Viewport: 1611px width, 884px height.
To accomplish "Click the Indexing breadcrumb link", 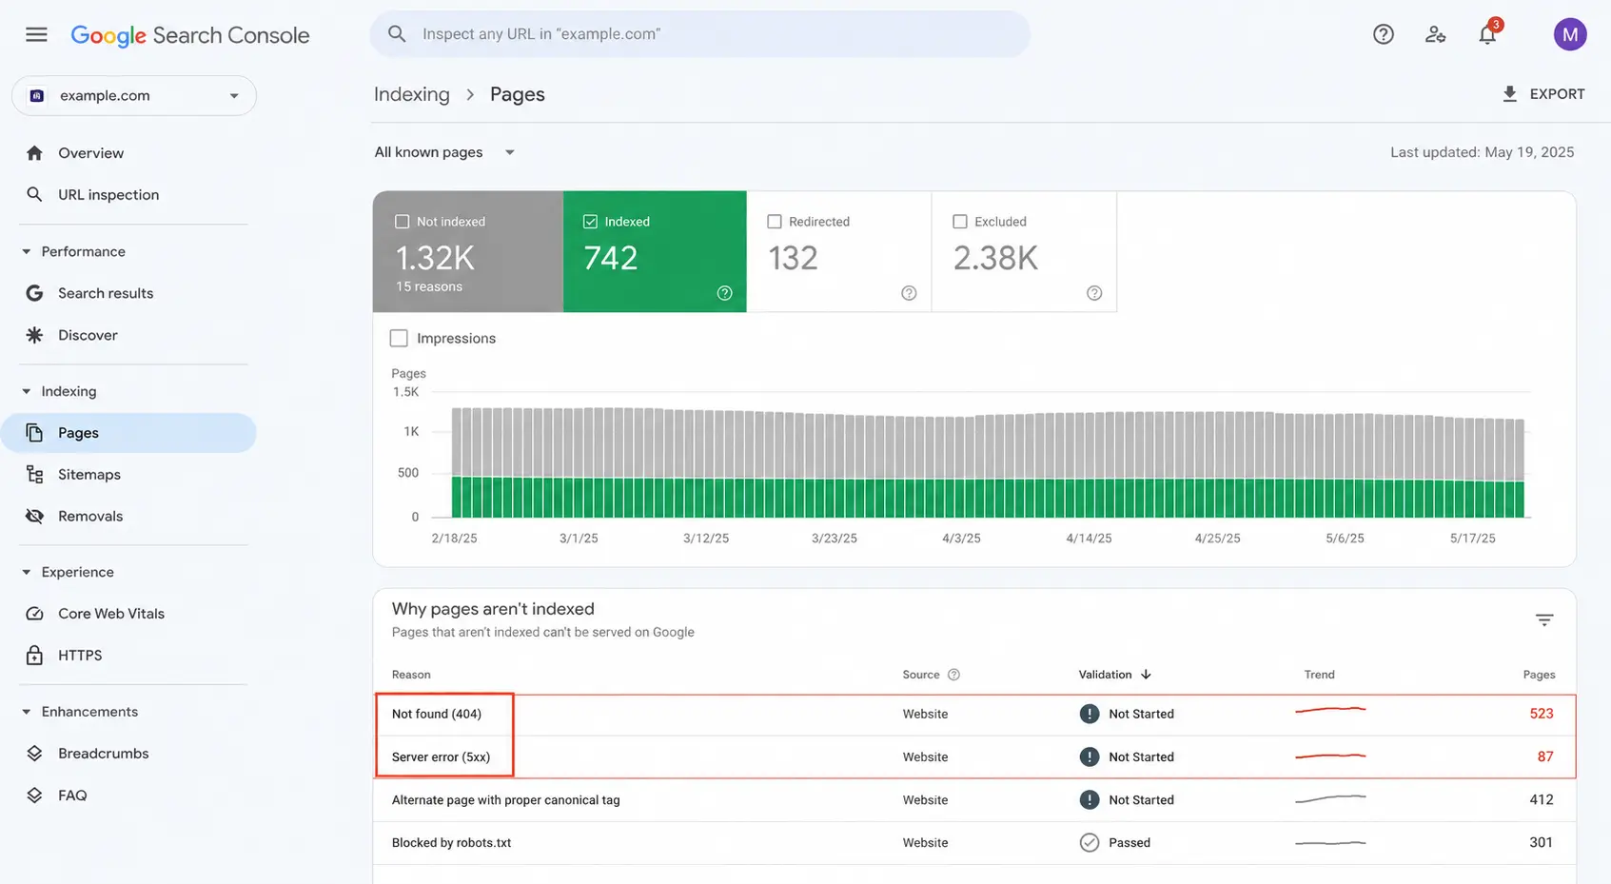I will tap(411, 94).
